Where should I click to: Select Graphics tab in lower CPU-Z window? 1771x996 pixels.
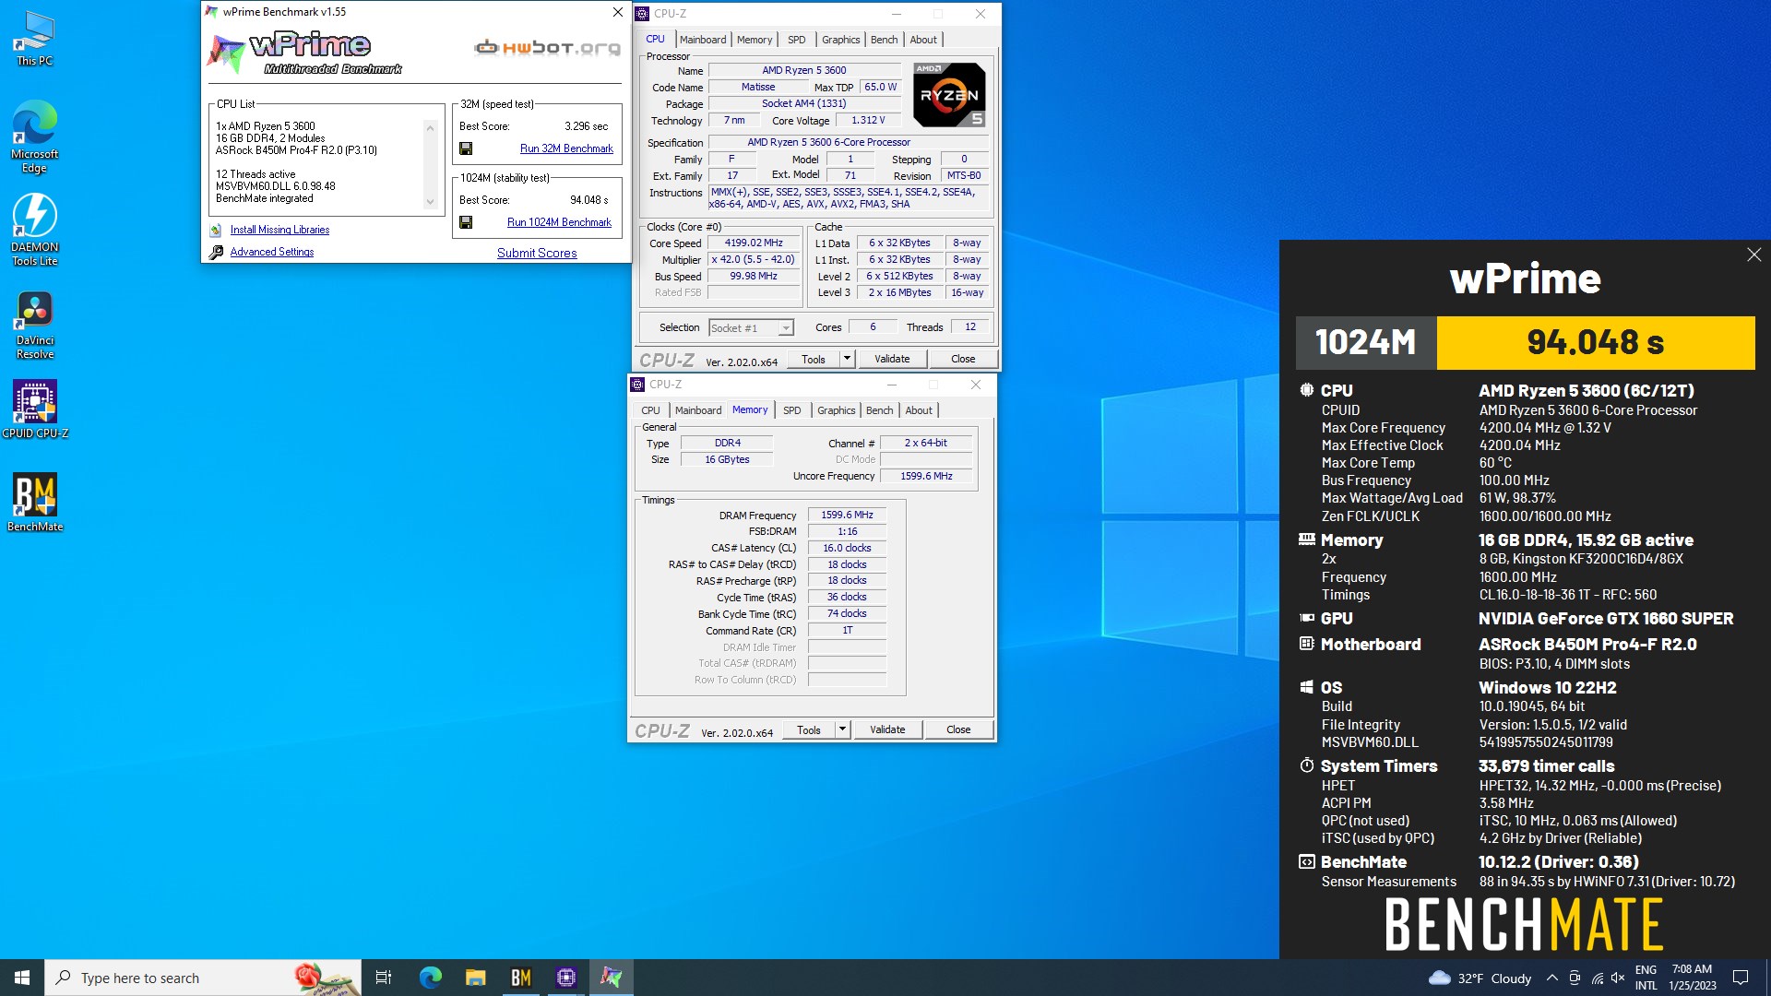(x=836, y=410)
